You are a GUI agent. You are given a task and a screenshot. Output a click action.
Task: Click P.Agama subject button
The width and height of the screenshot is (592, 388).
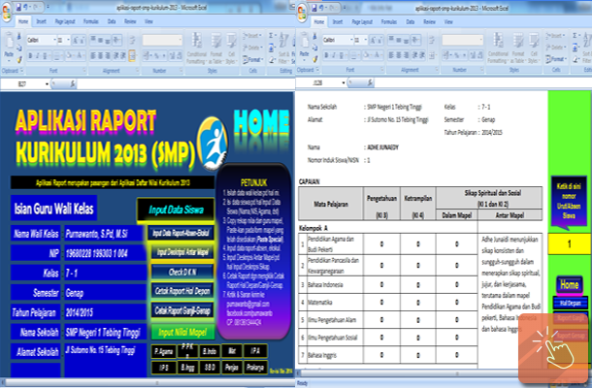point(163,351)
